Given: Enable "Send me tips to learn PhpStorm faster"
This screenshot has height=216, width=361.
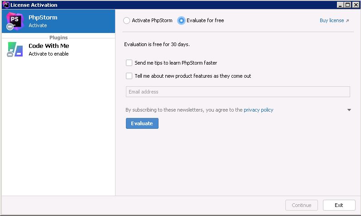Looking at the screenshot, I should pos(129,63).
